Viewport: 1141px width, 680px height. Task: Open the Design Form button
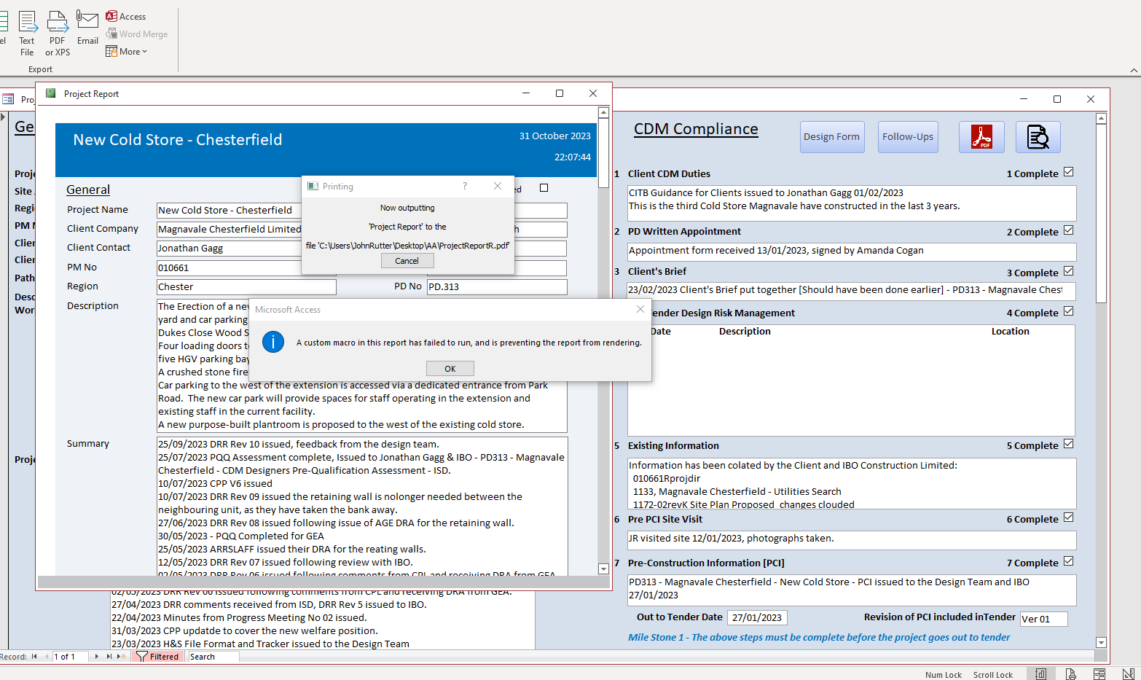click(831, 137)
